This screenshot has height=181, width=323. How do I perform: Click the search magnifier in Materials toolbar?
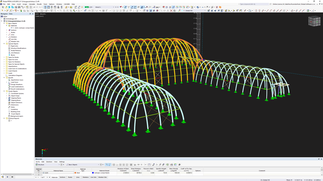click(179, 165)
